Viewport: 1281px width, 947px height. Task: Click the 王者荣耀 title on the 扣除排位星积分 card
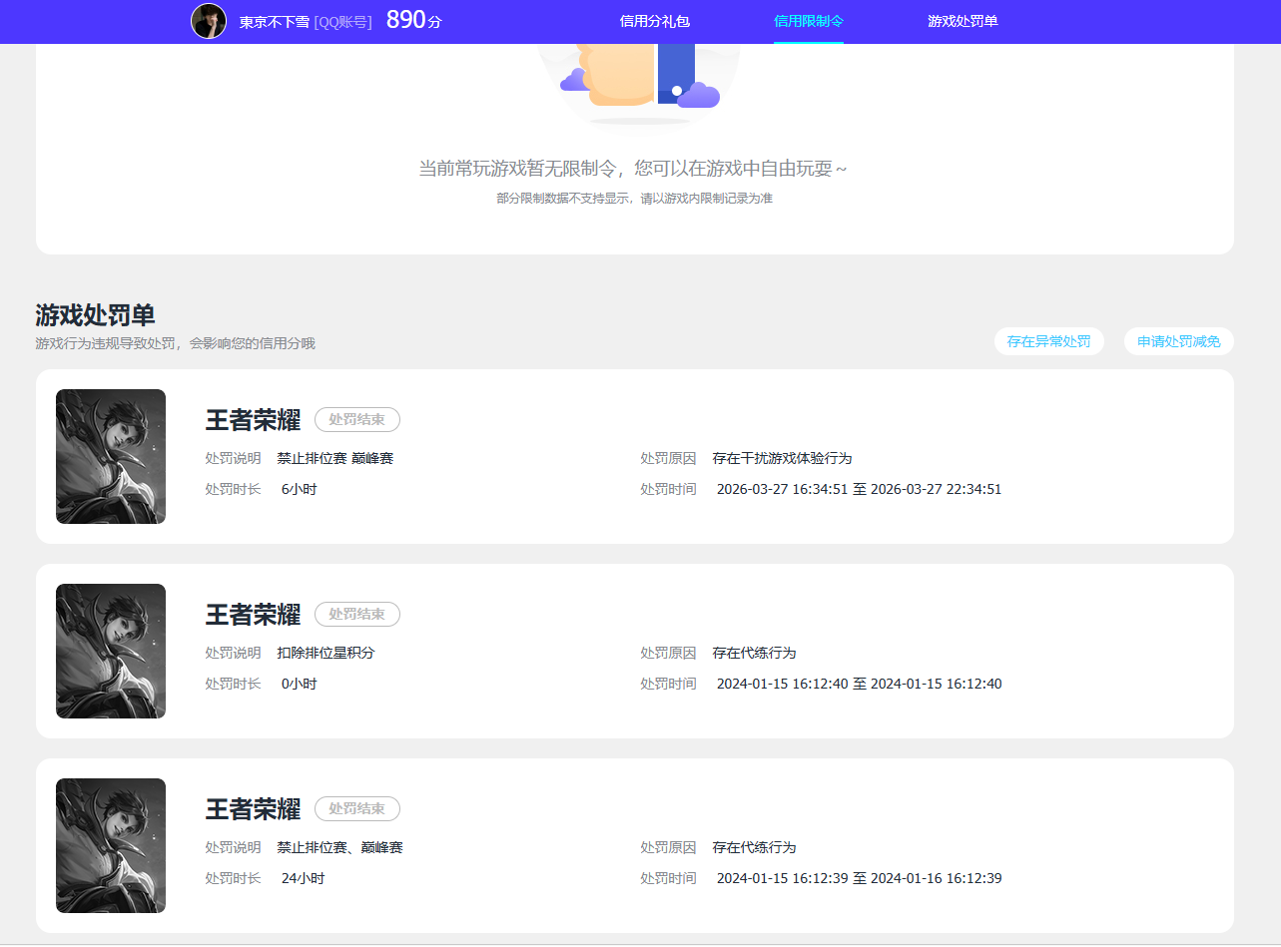point(253,615)
